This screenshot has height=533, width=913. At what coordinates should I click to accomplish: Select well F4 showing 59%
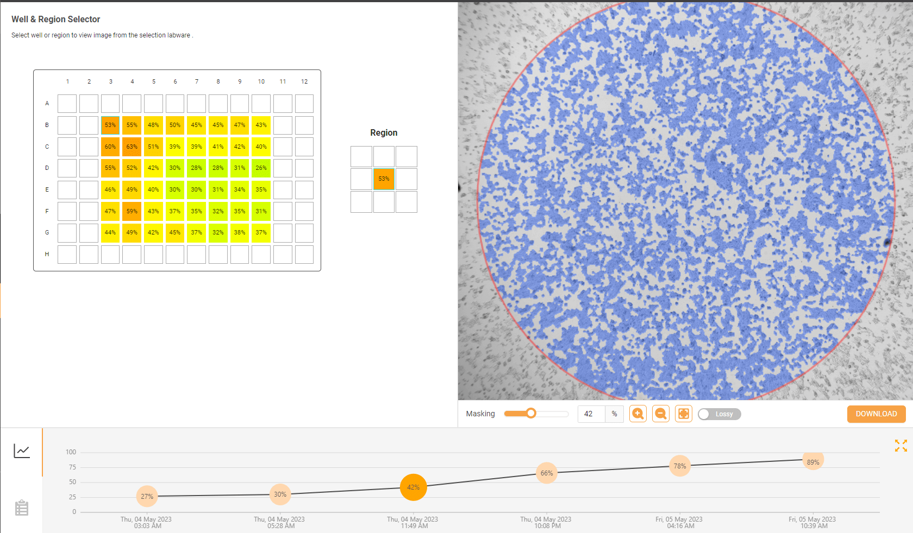tap(132, 212)
